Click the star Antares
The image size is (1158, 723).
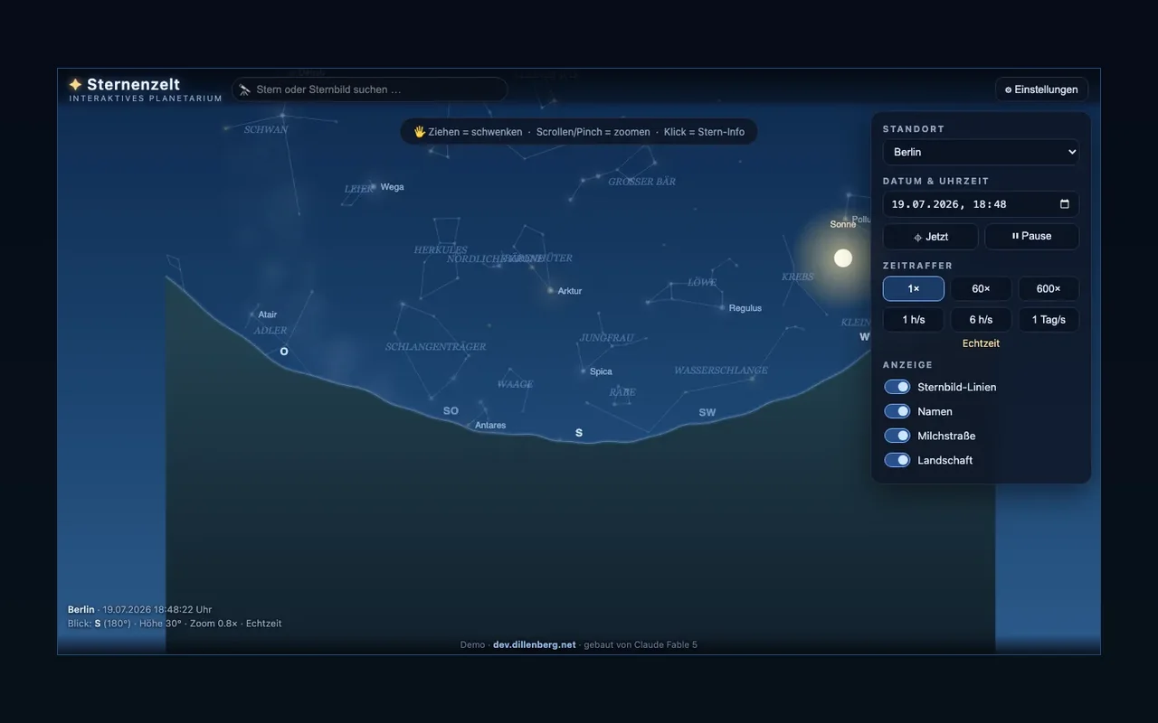[469, 425]
